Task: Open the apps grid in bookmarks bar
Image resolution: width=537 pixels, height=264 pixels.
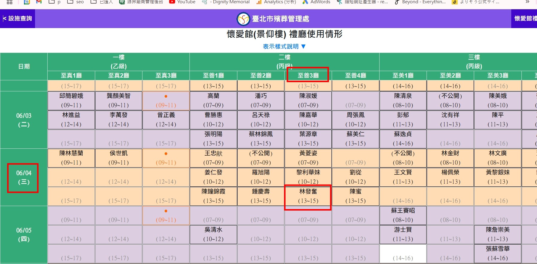Action: [x=10, y=2]
